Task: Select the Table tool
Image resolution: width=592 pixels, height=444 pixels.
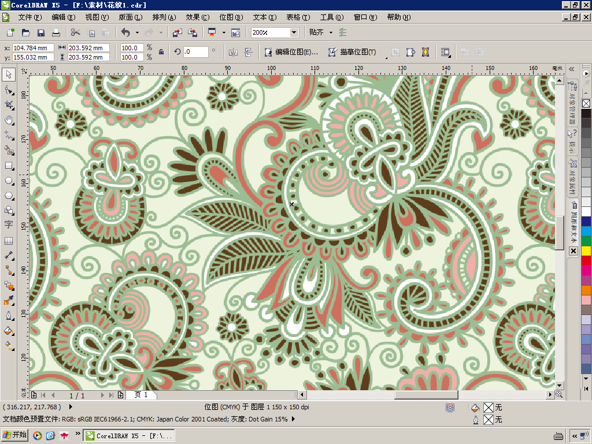Action: coord(9,240)
